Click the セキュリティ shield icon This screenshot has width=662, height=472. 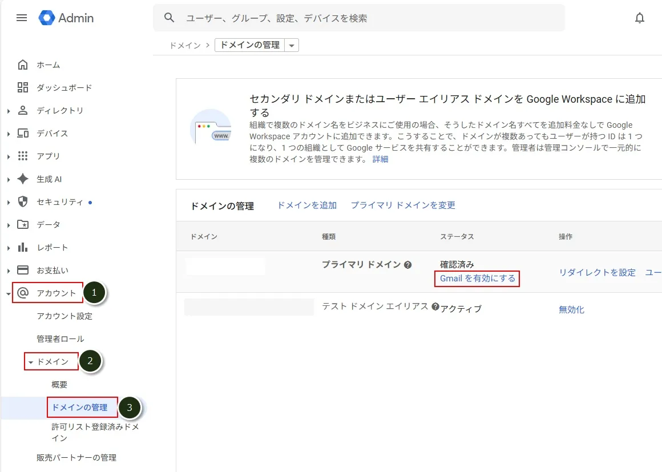(x=23, y=201)
